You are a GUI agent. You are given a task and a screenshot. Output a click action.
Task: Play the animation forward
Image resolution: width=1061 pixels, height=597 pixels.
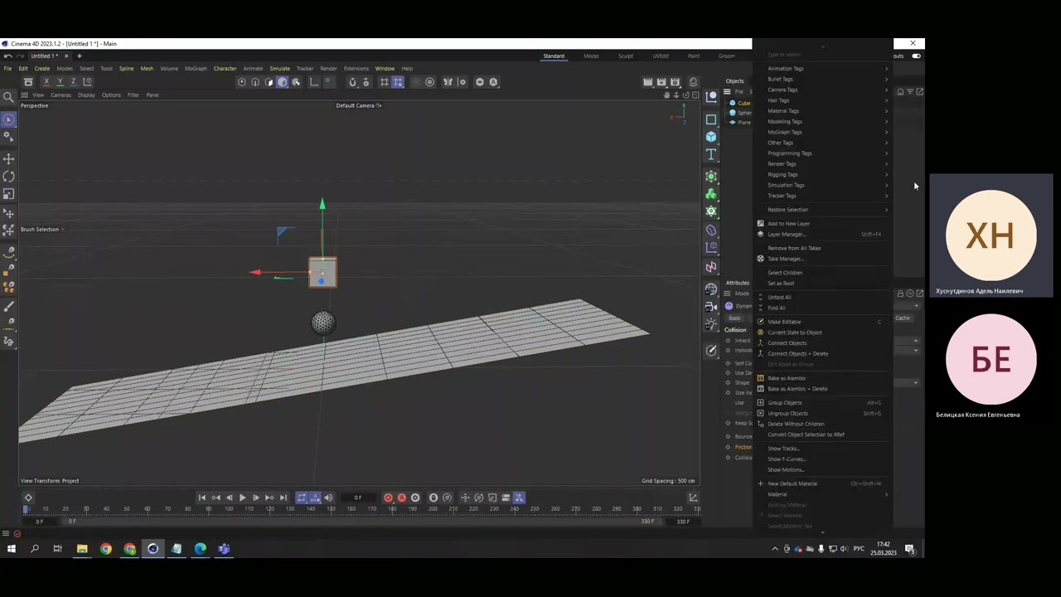click(x=242, y=498)
